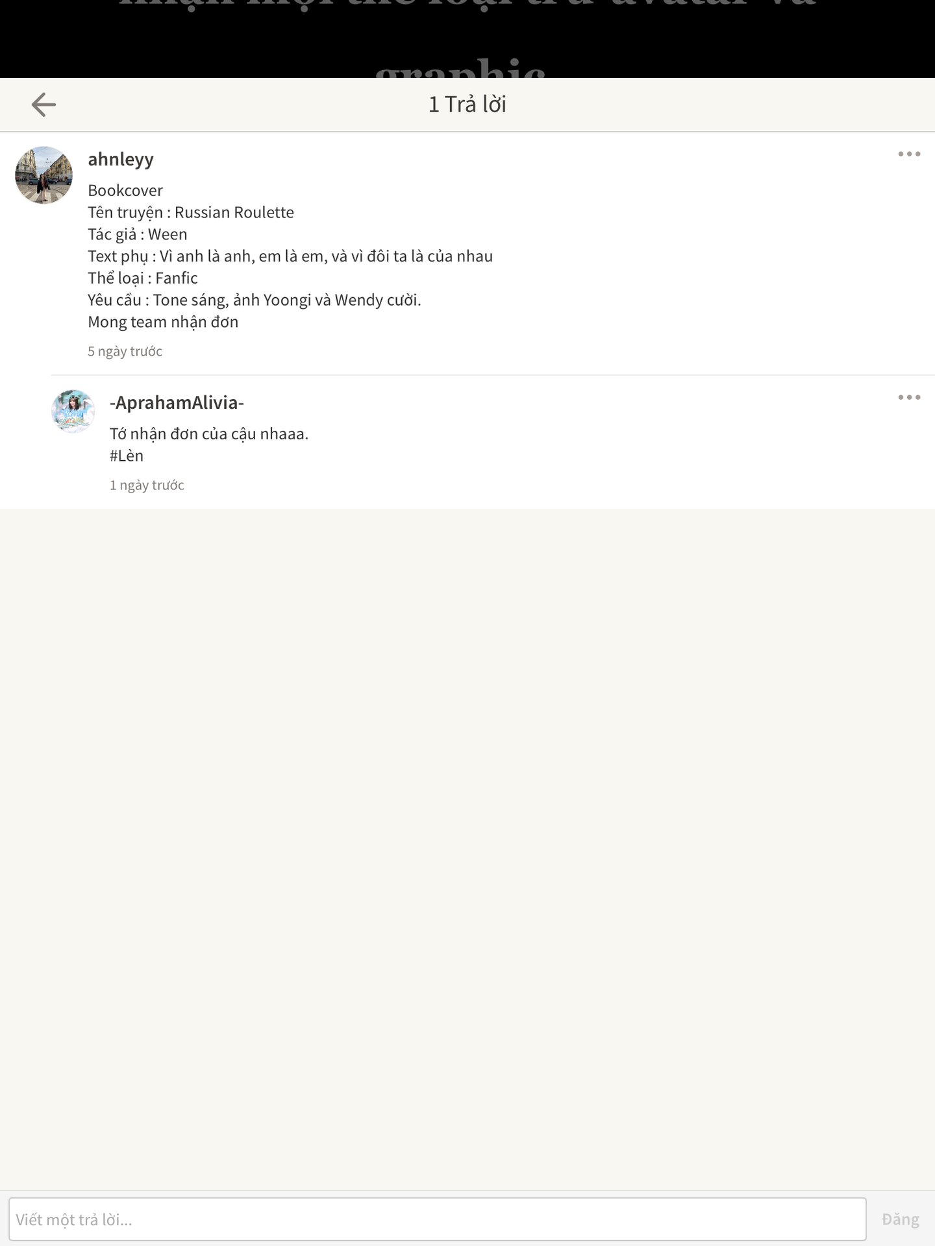Focus the 'Viết một trả lời...' reply field
This screenshot has width=935, height=1246.
[x=437, y=1219]
